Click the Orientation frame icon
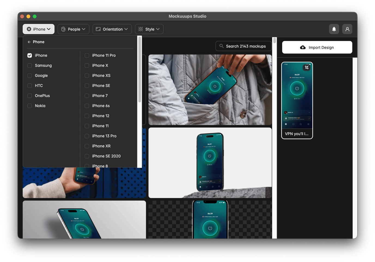The height and width of the screenshot is (262, 375). [x=98, y=29]
